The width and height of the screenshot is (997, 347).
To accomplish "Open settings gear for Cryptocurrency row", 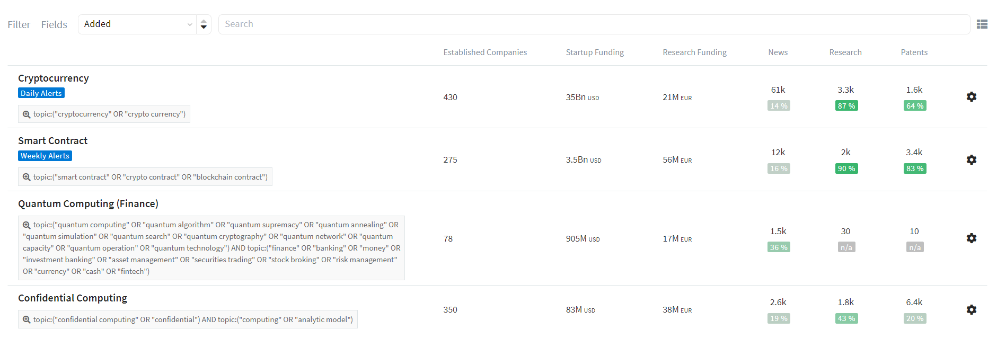I will 971,97.
